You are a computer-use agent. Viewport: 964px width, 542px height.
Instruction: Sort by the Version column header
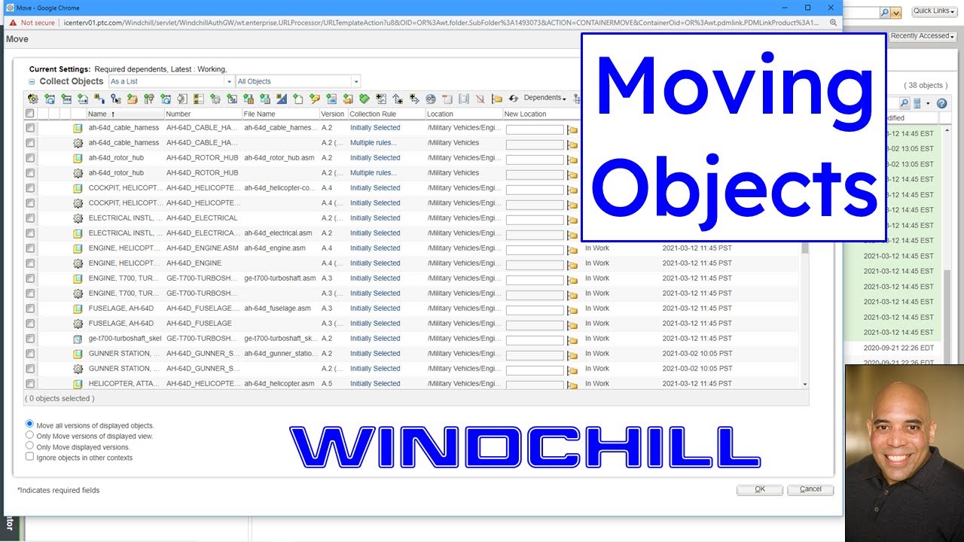click(x=332, y=114)
